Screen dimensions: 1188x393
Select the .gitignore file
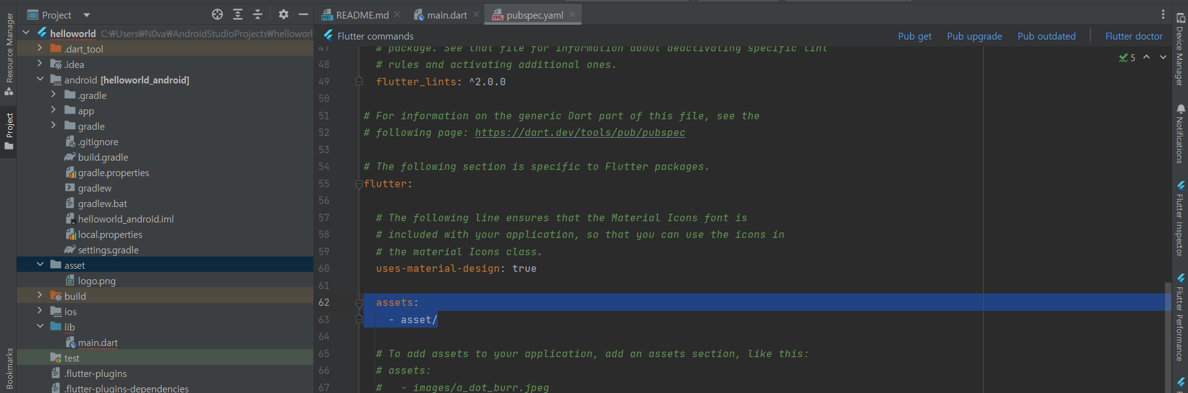pos(98,142)
